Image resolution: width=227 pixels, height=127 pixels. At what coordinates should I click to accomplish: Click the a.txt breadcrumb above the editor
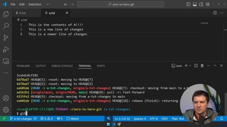pos(22,20)
